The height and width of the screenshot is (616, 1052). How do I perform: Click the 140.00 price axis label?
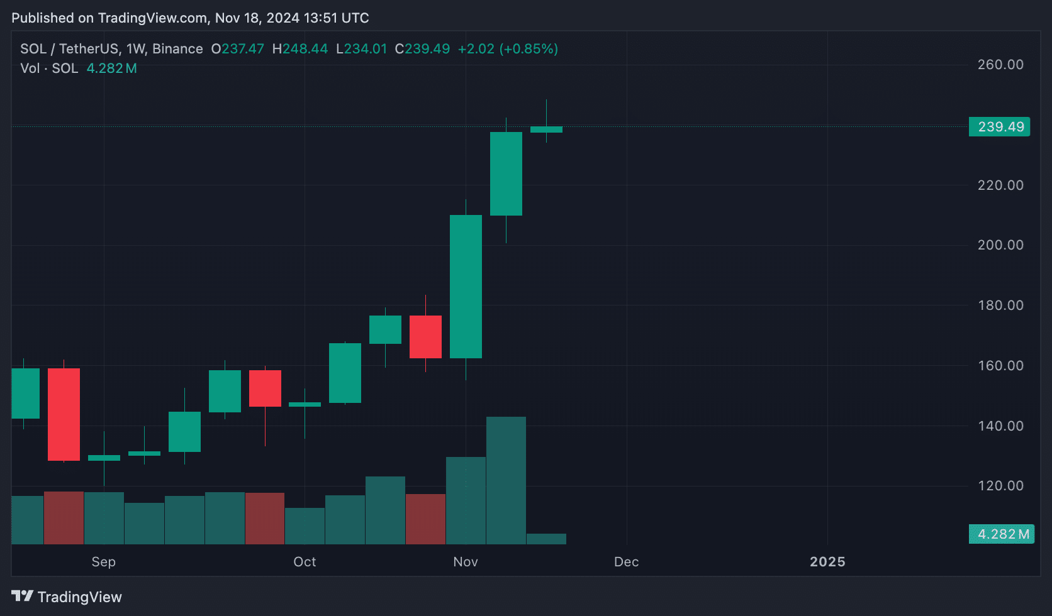(1000, 426)
